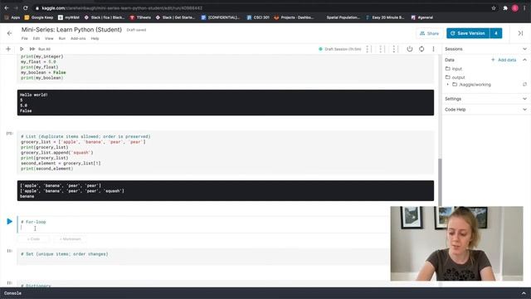This screenshot has width=531, height=299.
Task: Click the notebook vertical scrollbar
Action: point(440,182)
